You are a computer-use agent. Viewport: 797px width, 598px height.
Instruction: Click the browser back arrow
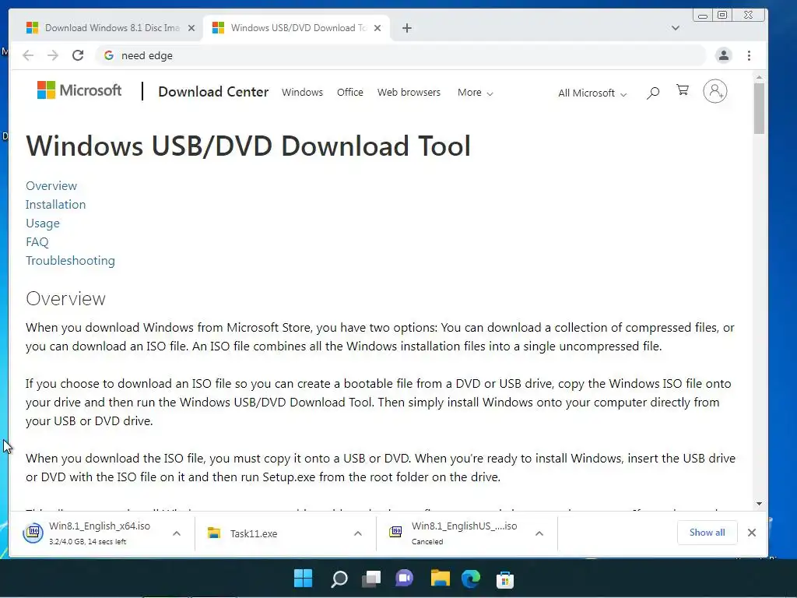[x=28, y=55]
